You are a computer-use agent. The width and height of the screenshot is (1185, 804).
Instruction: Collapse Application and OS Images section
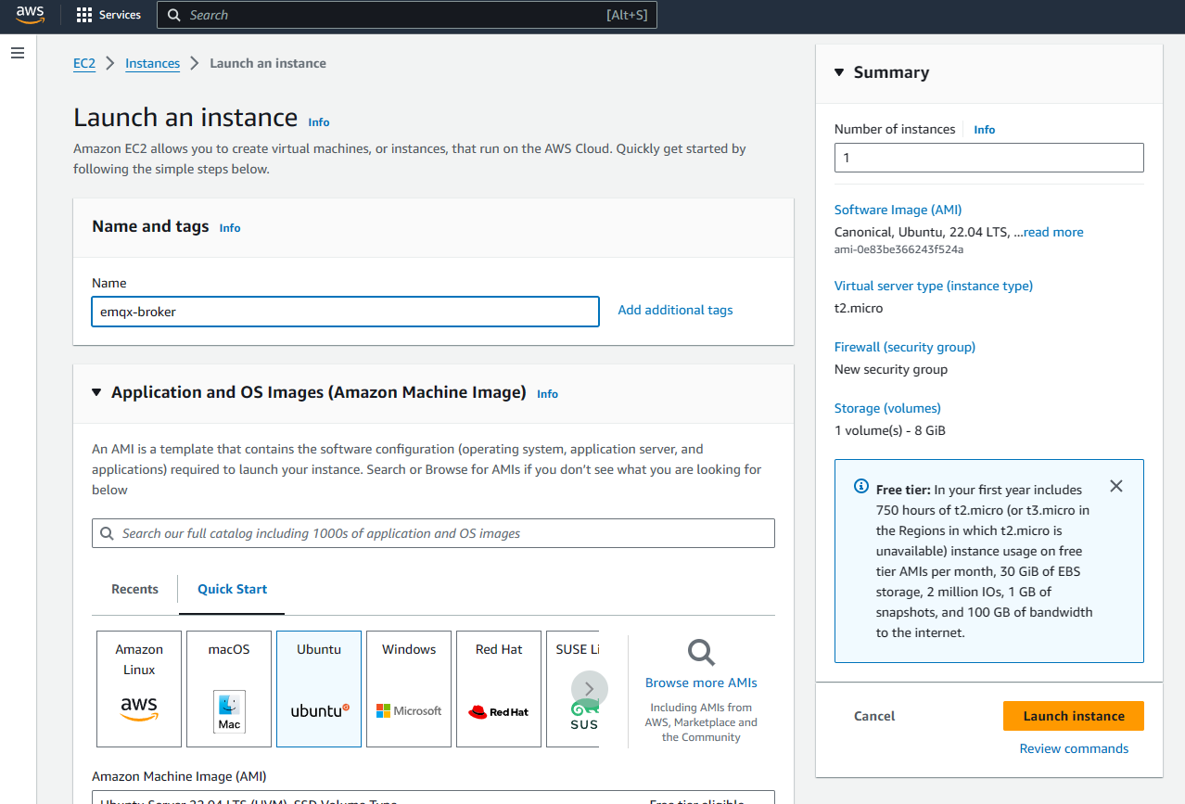point(96,392)
